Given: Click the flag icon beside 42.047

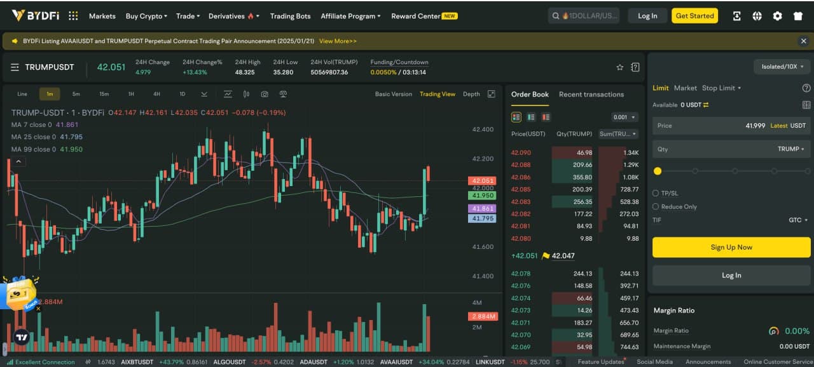Looking at the screenshot, I should [545, 256].
